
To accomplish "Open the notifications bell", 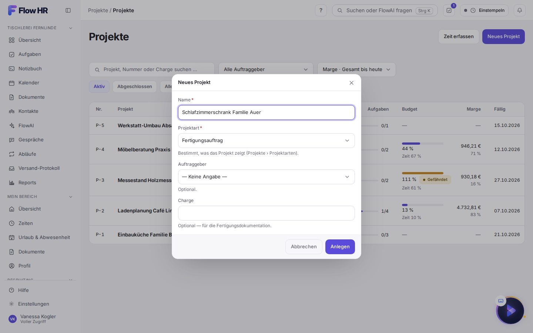I will 520,10.
